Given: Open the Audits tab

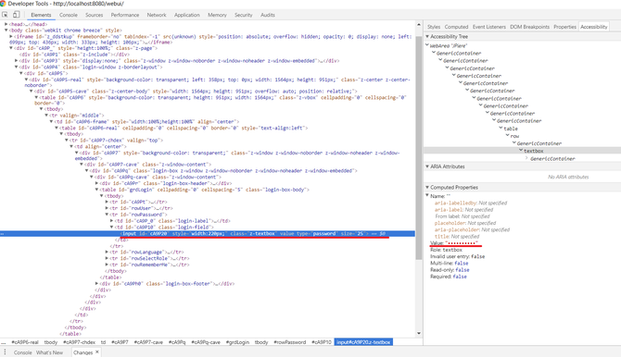Looking at the screenshot, I should (x=268, y=15).
